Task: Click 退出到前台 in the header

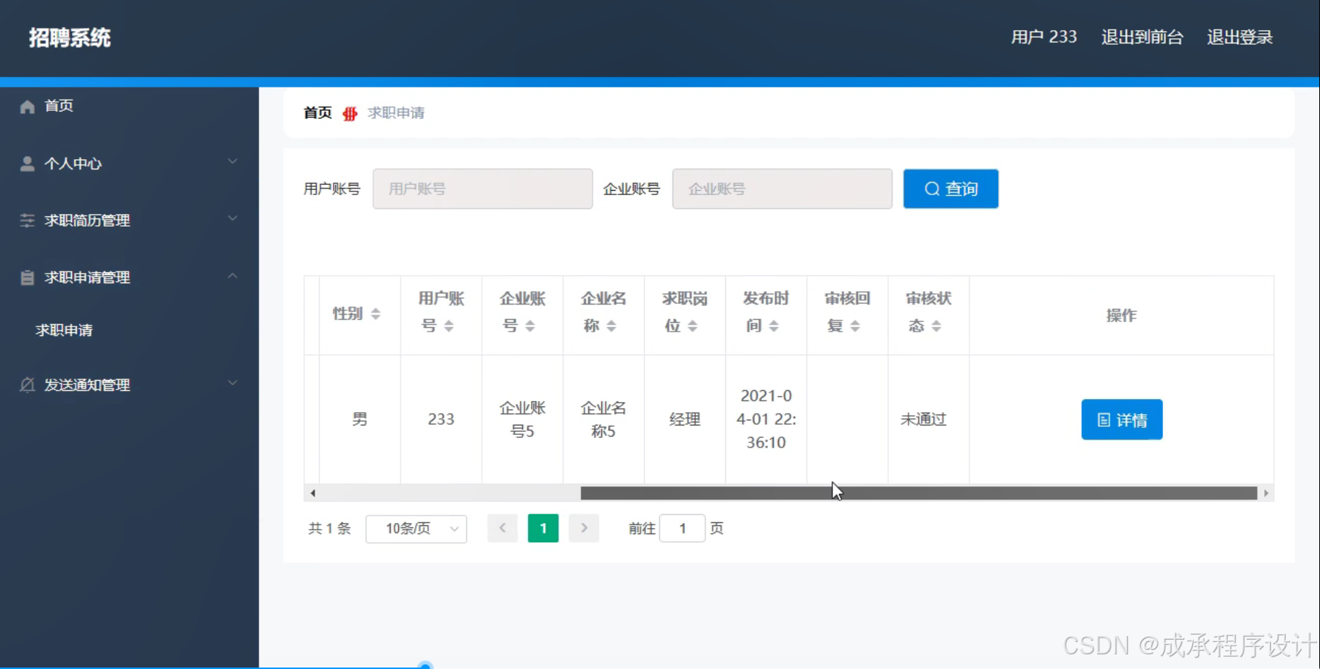Action: 1142,37
